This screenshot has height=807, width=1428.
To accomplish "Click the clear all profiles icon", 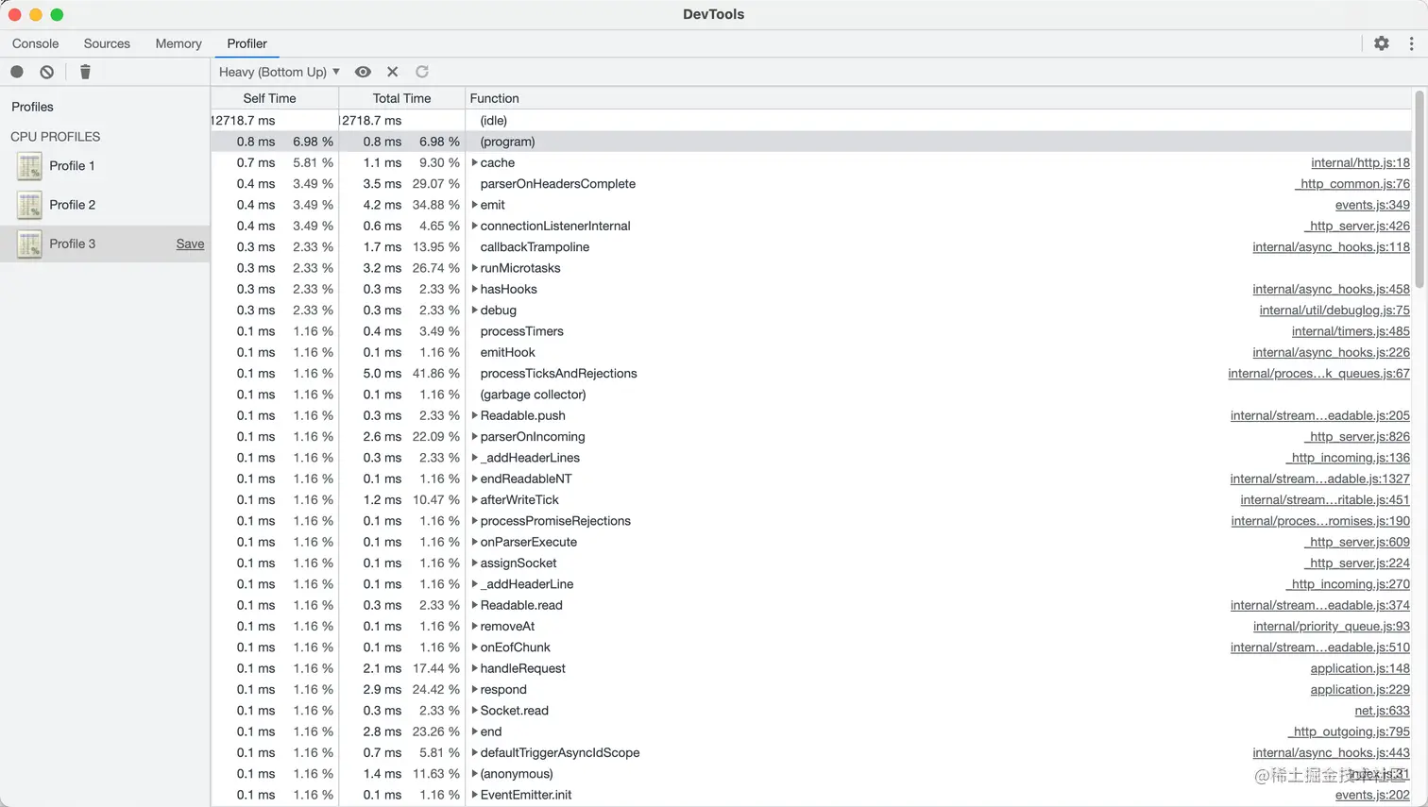I will 47,72.
